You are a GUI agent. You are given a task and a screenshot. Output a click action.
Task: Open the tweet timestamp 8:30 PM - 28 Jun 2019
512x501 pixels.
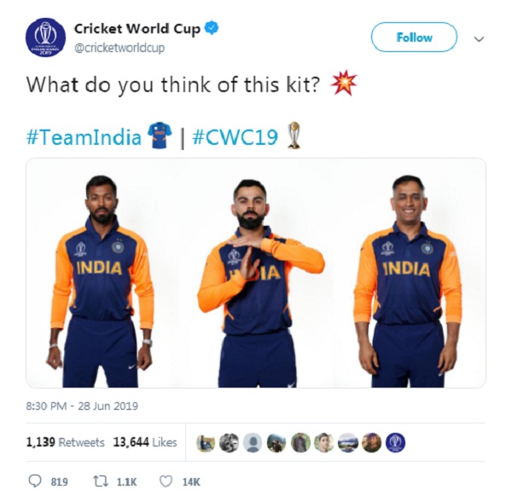(82, 406)
